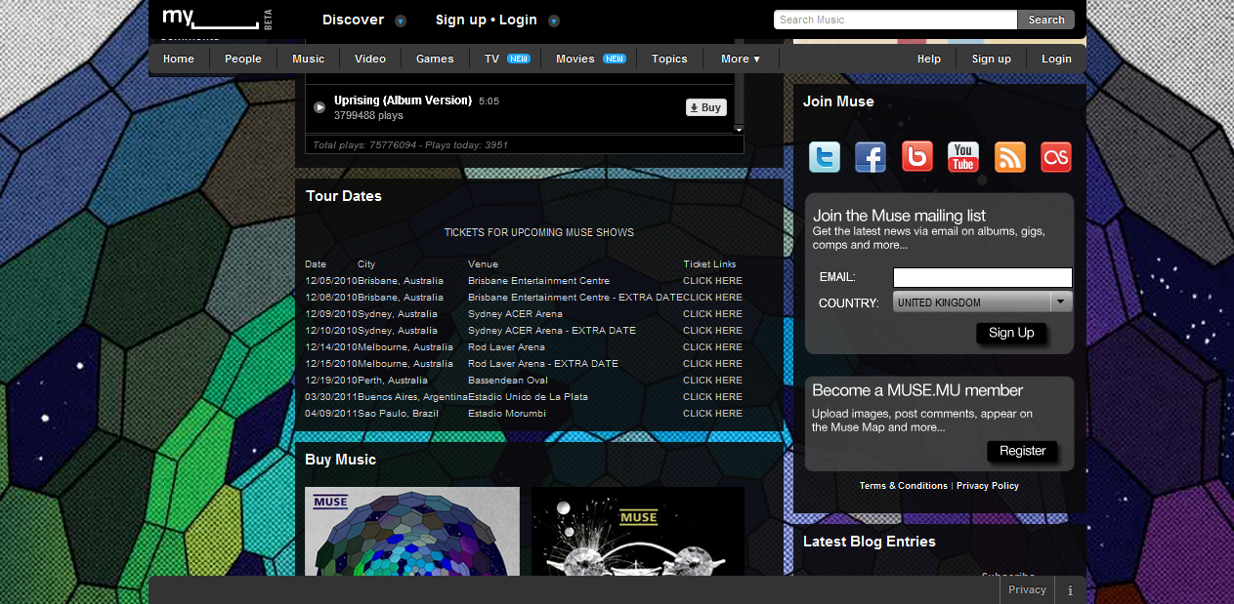Click Help in the navigation bar

pos(929,59)
